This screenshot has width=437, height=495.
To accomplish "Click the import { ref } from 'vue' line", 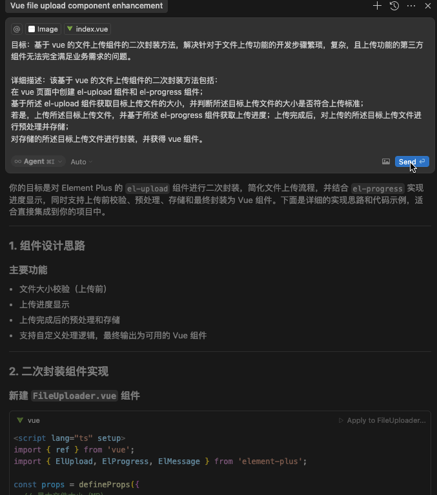I will point(74,449).
